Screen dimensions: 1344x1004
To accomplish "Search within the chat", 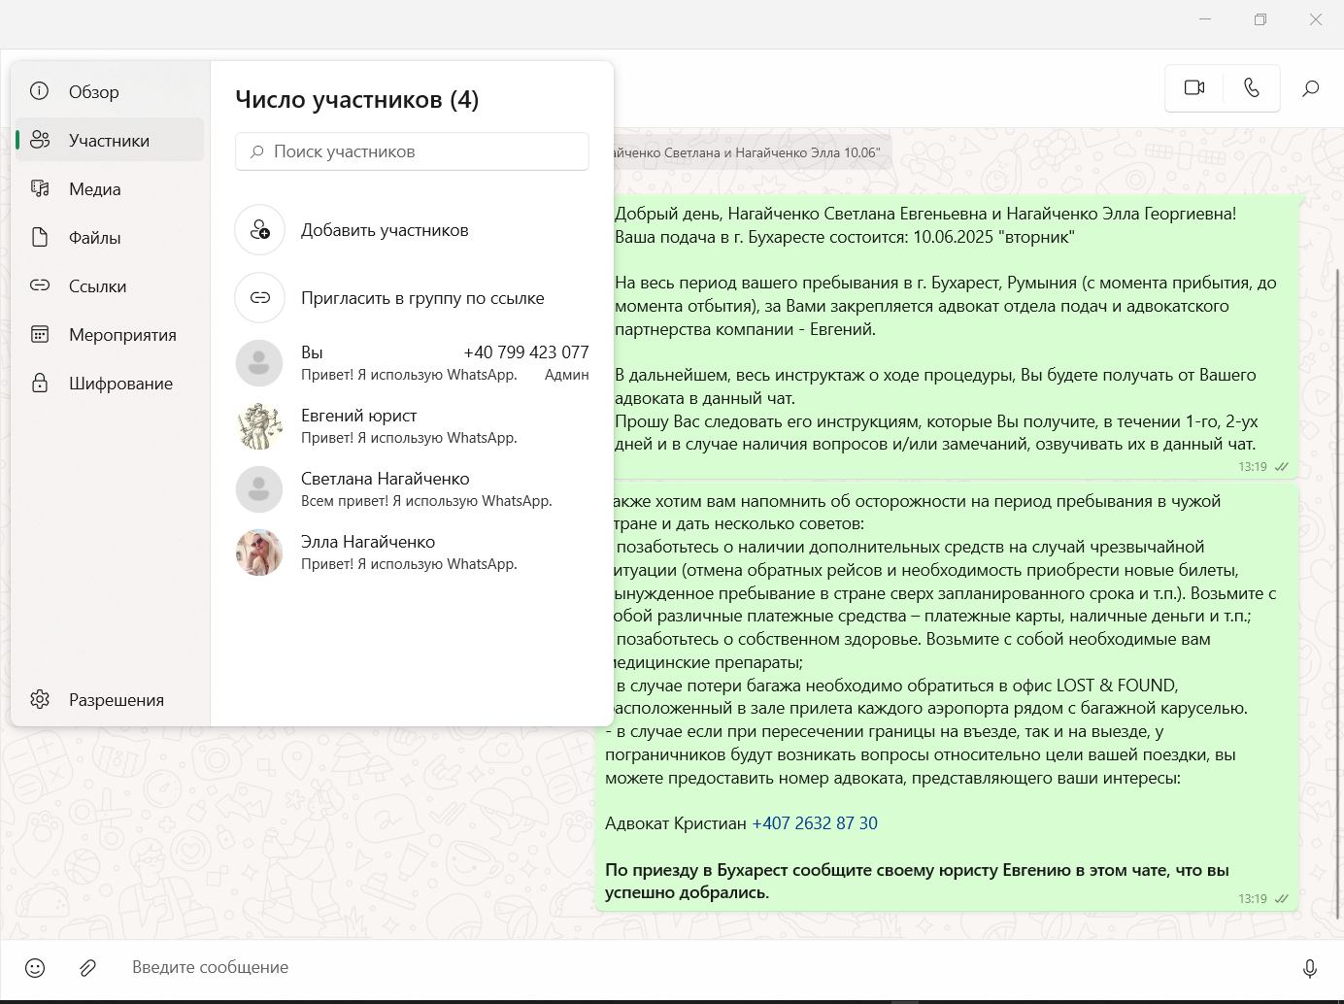I will pyautogui.click(x=1310, y=88).
